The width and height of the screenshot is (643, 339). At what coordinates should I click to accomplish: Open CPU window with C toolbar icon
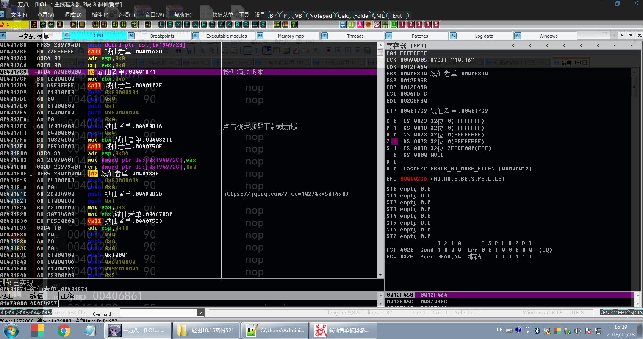click(x=212, y=24)
